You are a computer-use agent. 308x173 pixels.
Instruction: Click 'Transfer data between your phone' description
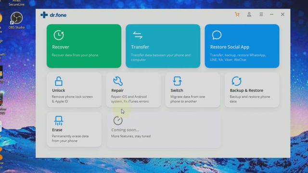coord(161,58)
